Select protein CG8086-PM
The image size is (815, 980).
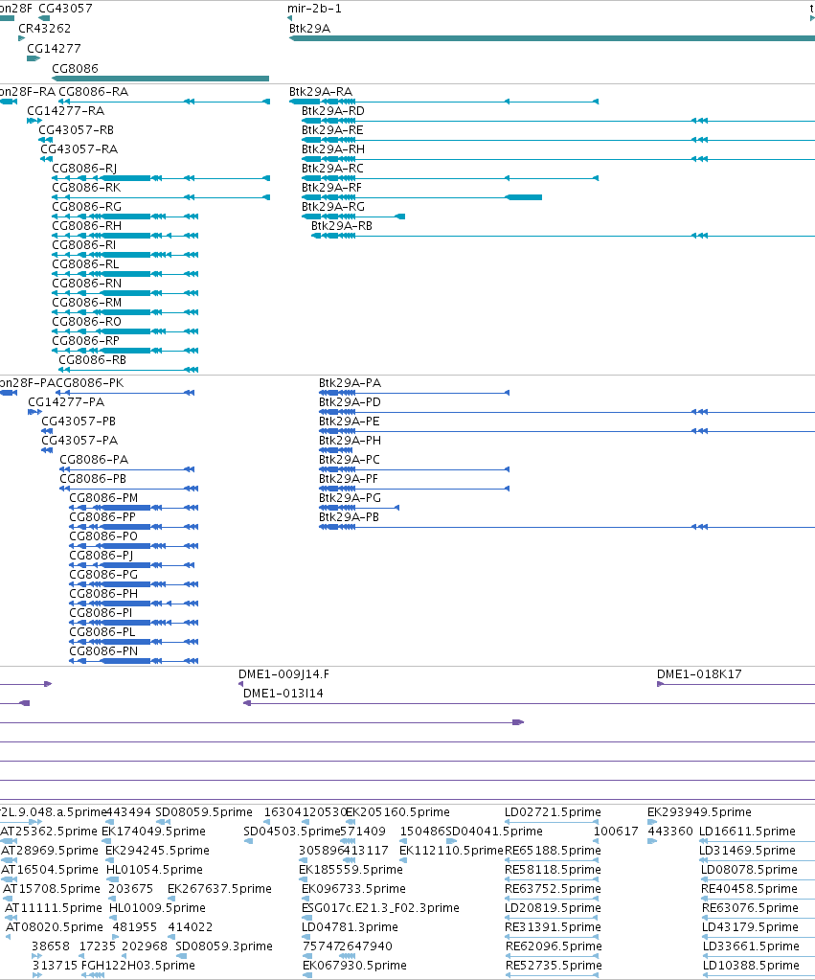(x=103, y=498)
